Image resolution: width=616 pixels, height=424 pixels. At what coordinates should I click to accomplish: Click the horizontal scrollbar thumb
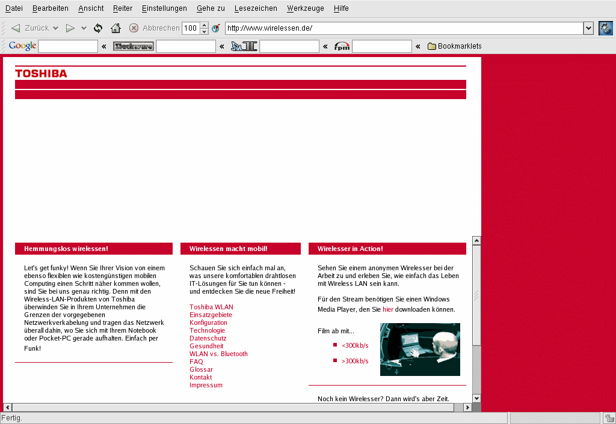[233, 407]
